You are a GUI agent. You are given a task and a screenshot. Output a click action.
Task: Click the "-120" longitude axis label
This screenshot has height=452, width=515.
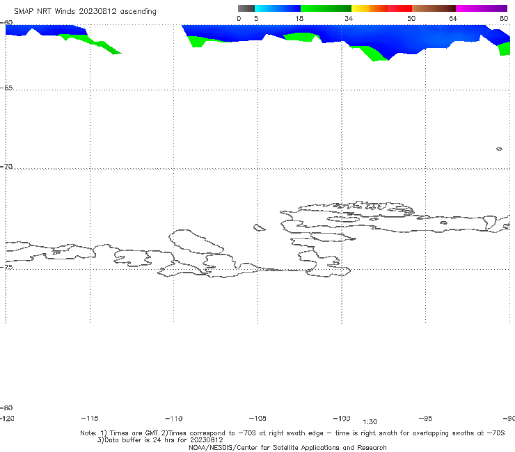click(x=7, y=419)
